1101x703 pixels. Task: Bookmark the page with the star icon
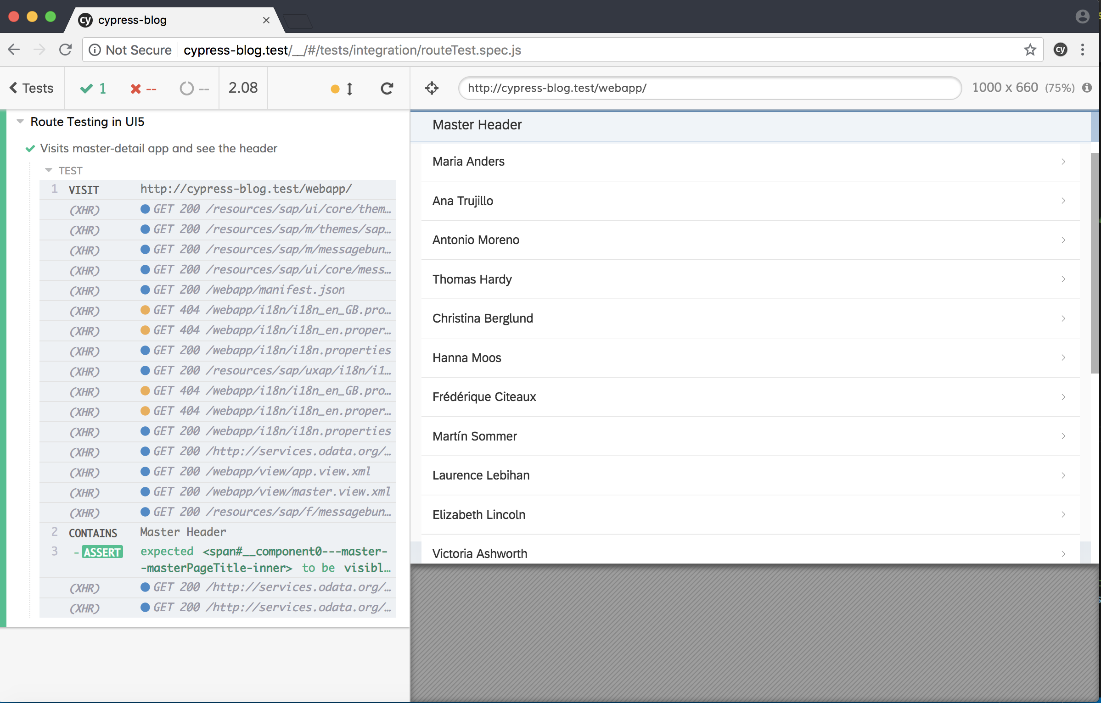point(1030,50)
